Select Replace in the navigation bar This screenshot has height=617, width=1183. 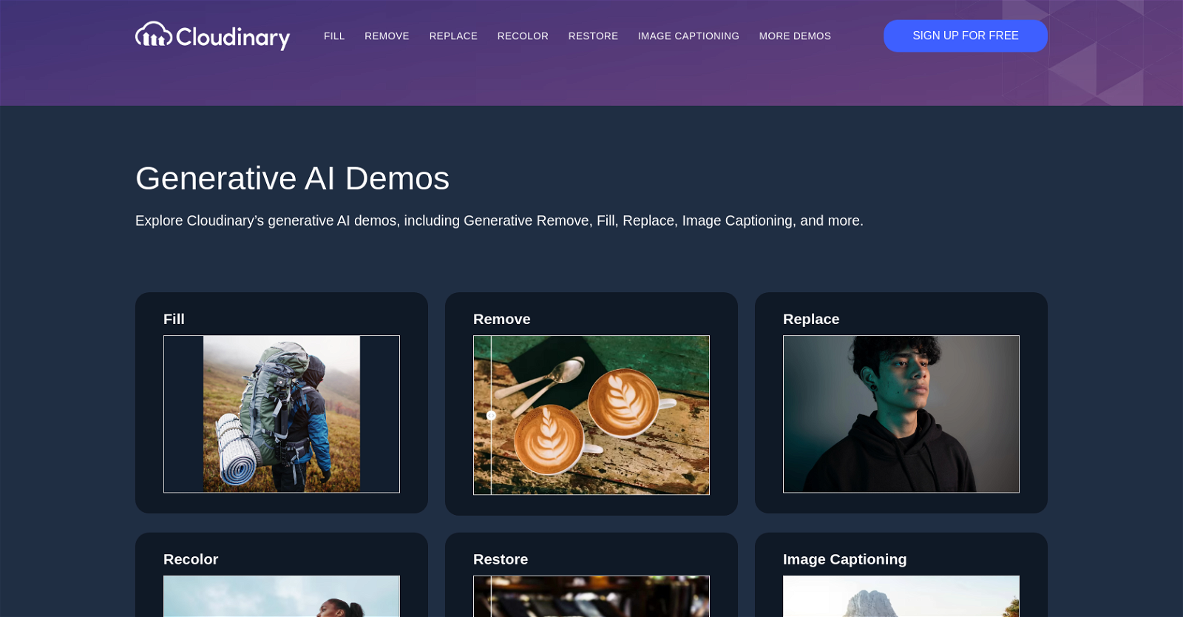[x=453, y=36]
